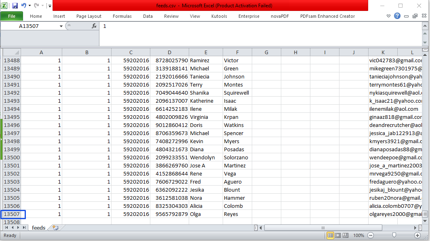Save the workbook via Quick Access Toolbar
Viewport: 430px width, 241px height.
(15, 5)
